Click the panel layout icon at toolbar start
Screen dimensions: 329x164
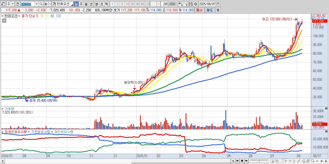click(3, 4)
